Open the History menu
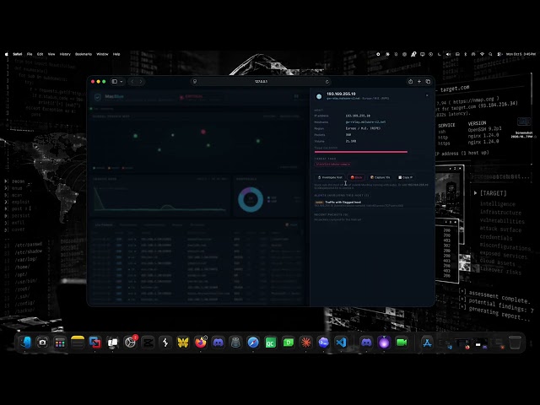540x405 pixels. coord(65,54)
